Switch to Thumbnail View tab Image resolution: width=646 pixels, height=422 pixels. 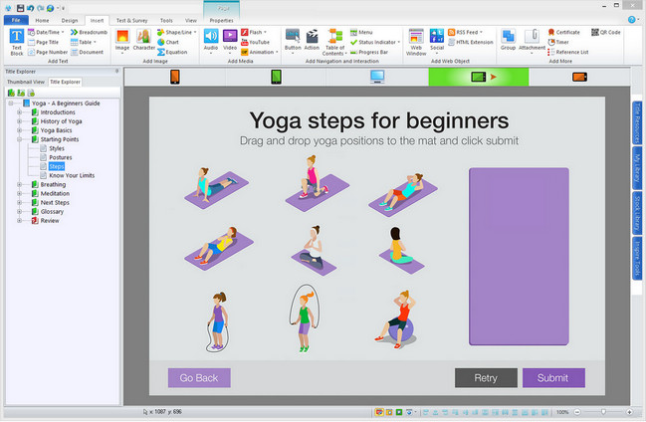25,82
